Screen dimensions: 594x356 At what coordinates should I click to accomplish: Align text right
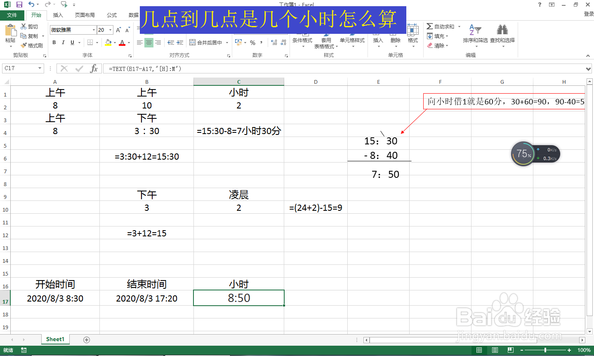[158, 42]
